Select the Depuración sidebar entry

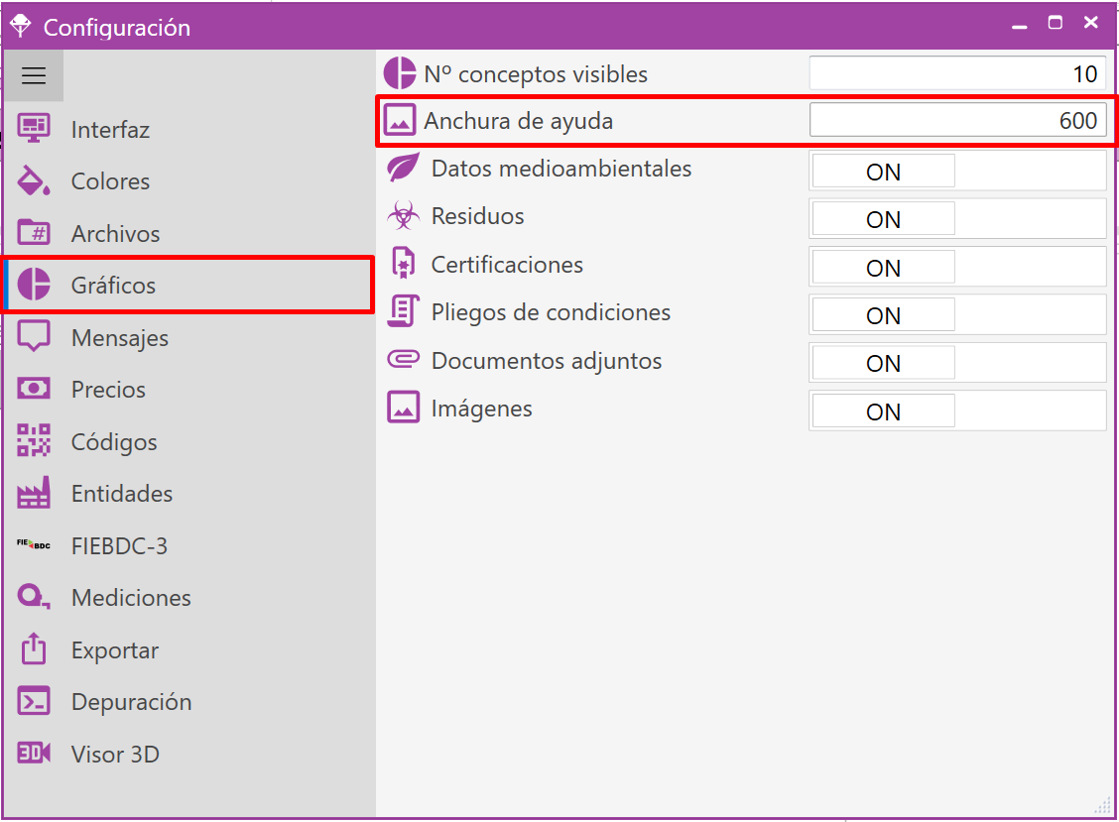(131, 702)
